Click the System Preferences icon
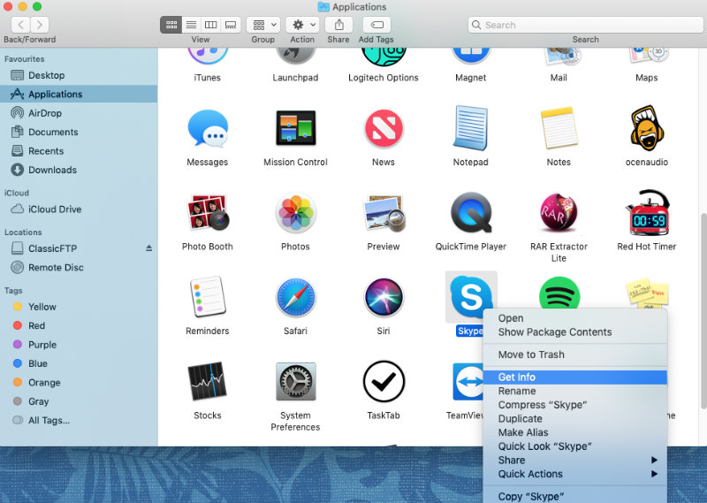Viewport: 707px width, 503px height. (295, 382)
